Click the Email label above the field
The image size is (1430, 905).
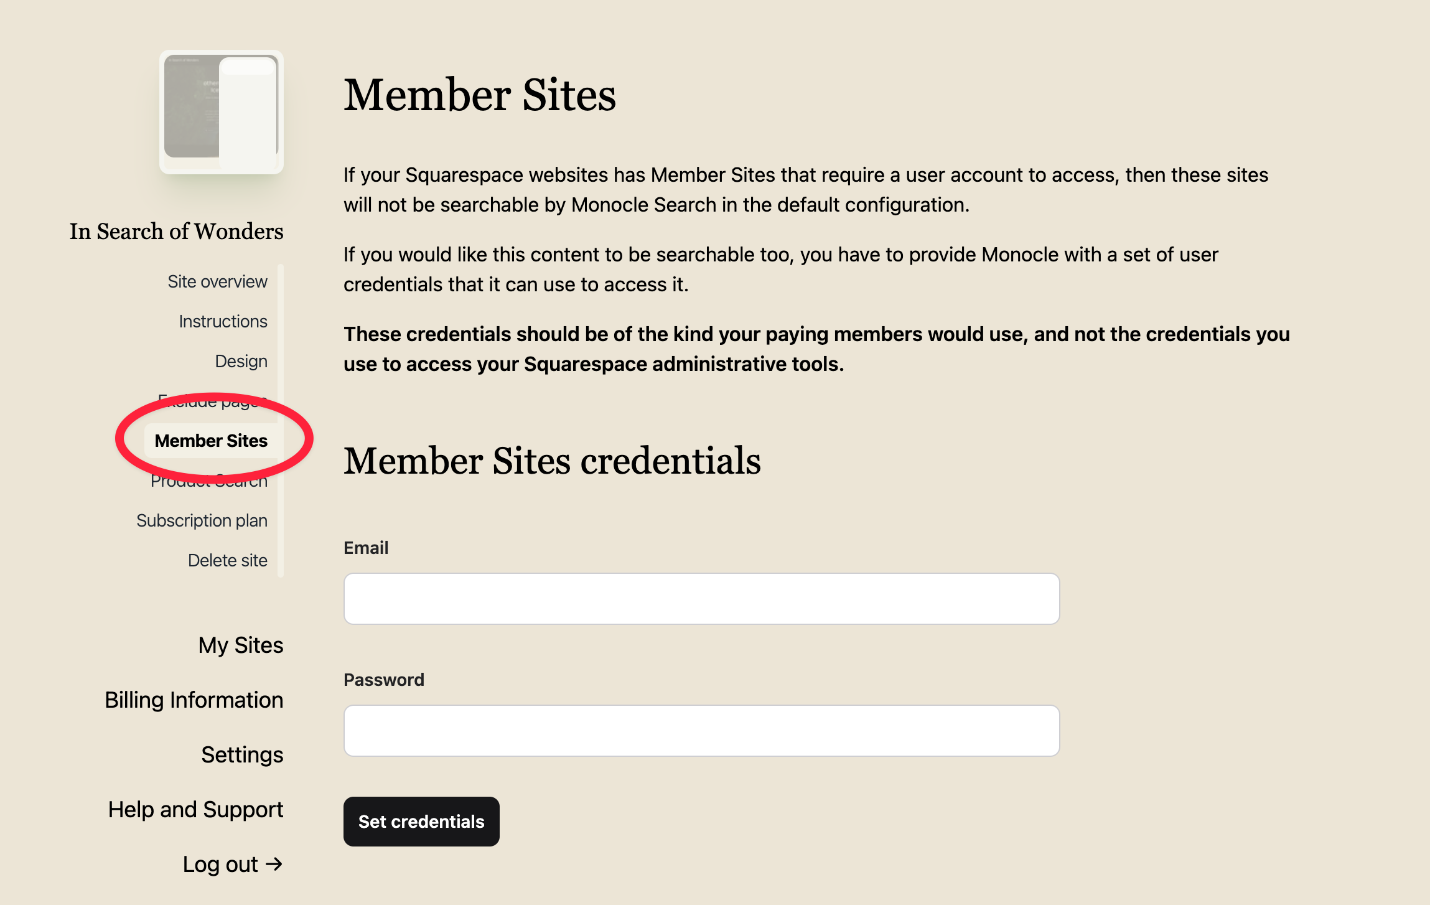tap(366, 548)
